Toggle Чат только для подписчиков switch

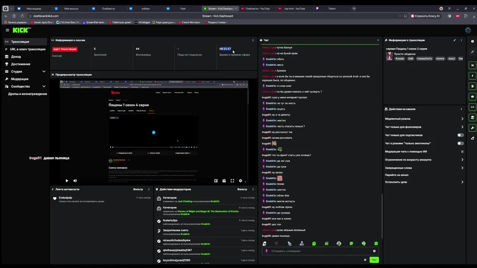click(x=461, y=135)
